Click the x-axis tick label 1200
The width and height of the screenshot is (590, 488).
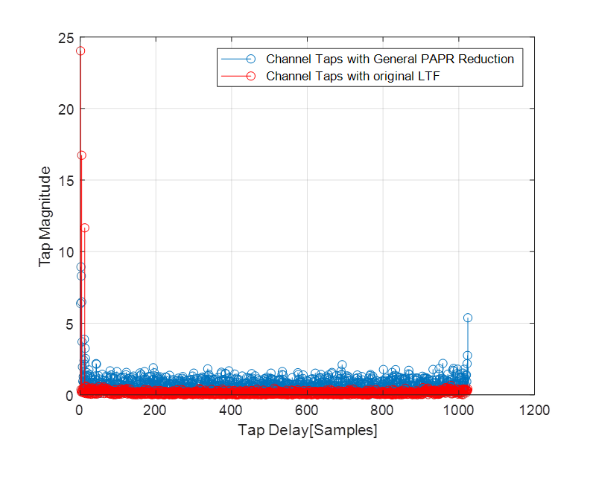pyautogui.click(x=534, y=410)
